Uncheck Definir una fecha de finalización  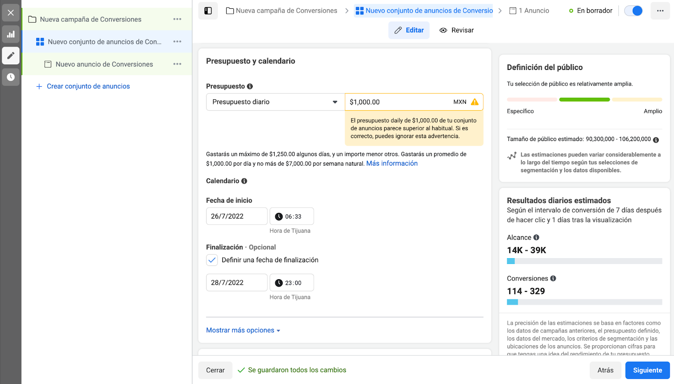[x=212, y=260]
